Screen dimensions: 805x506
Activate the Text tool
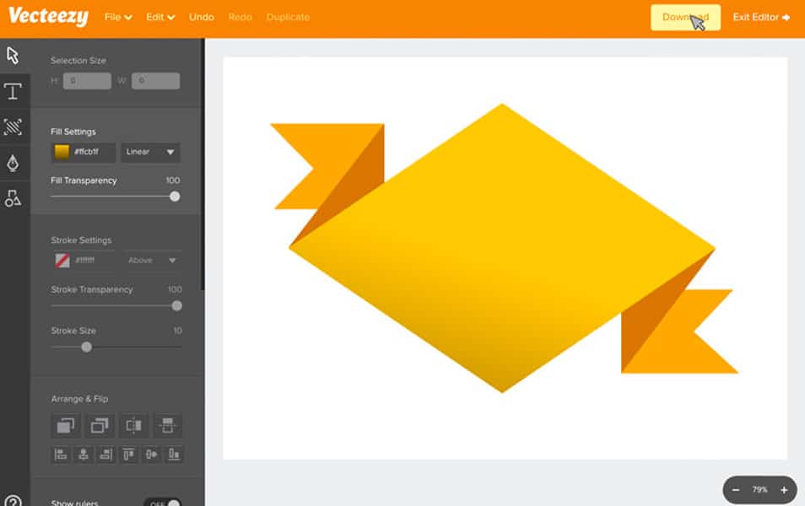13,92
